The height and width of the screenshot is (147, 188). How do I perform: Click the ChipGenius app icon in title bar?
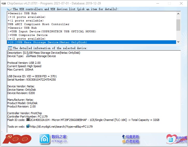click(x=4, y=3)
